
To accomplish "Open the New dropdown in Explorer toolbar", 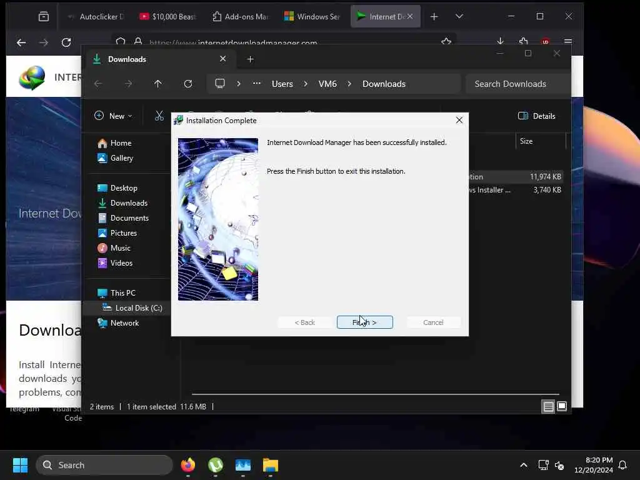I will pos(113,116).
